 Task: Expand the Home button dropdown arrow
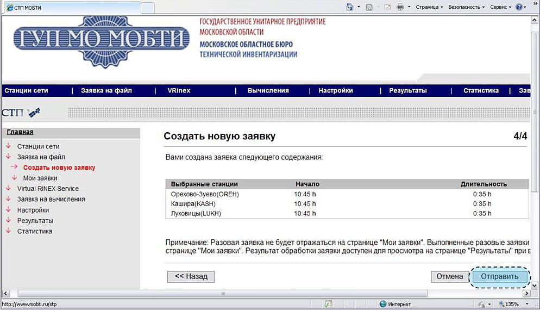pyautogui.click(x=359, y=7)
